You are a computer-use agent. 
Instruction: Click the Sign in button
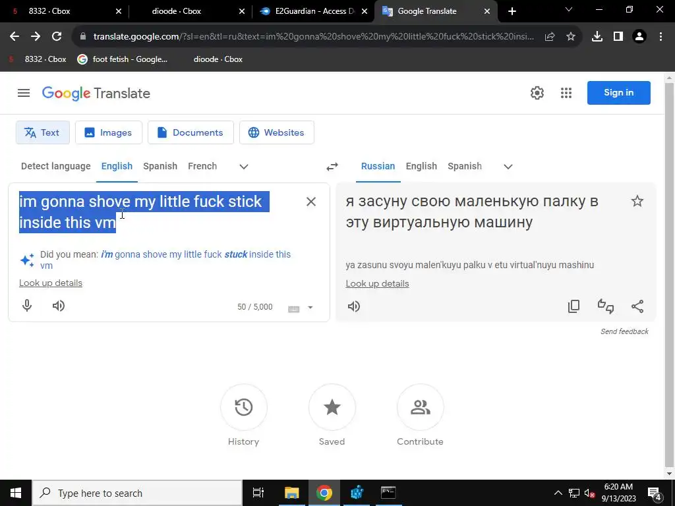click(x=618, y=92)
